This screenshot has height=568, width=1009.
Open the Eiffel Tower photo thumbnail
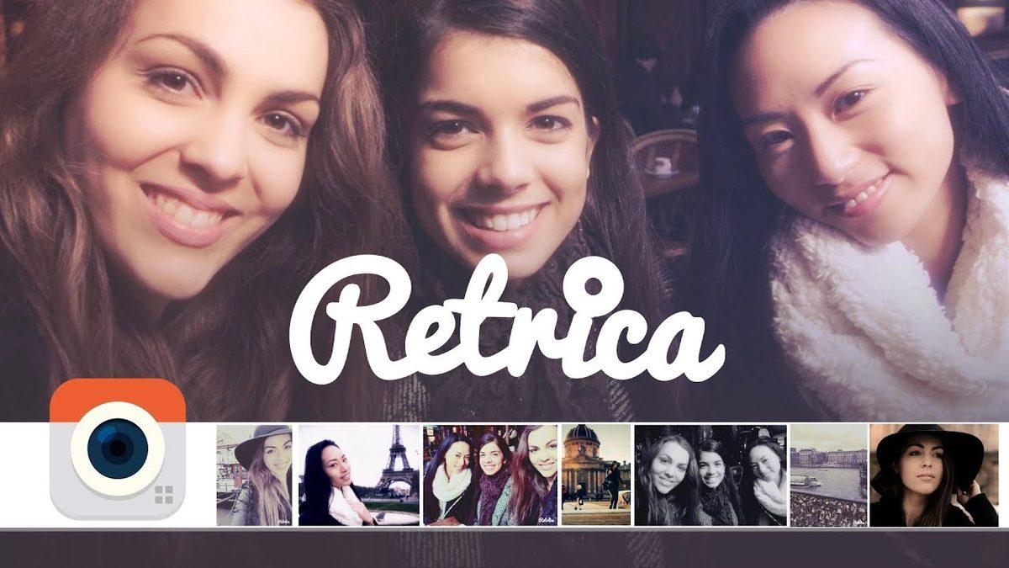tap(359, 475)
